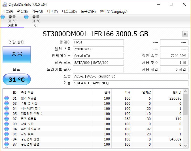Screen dimensions: 191x151
Task: Open the 도움말(H) menu
Action: 88,12
